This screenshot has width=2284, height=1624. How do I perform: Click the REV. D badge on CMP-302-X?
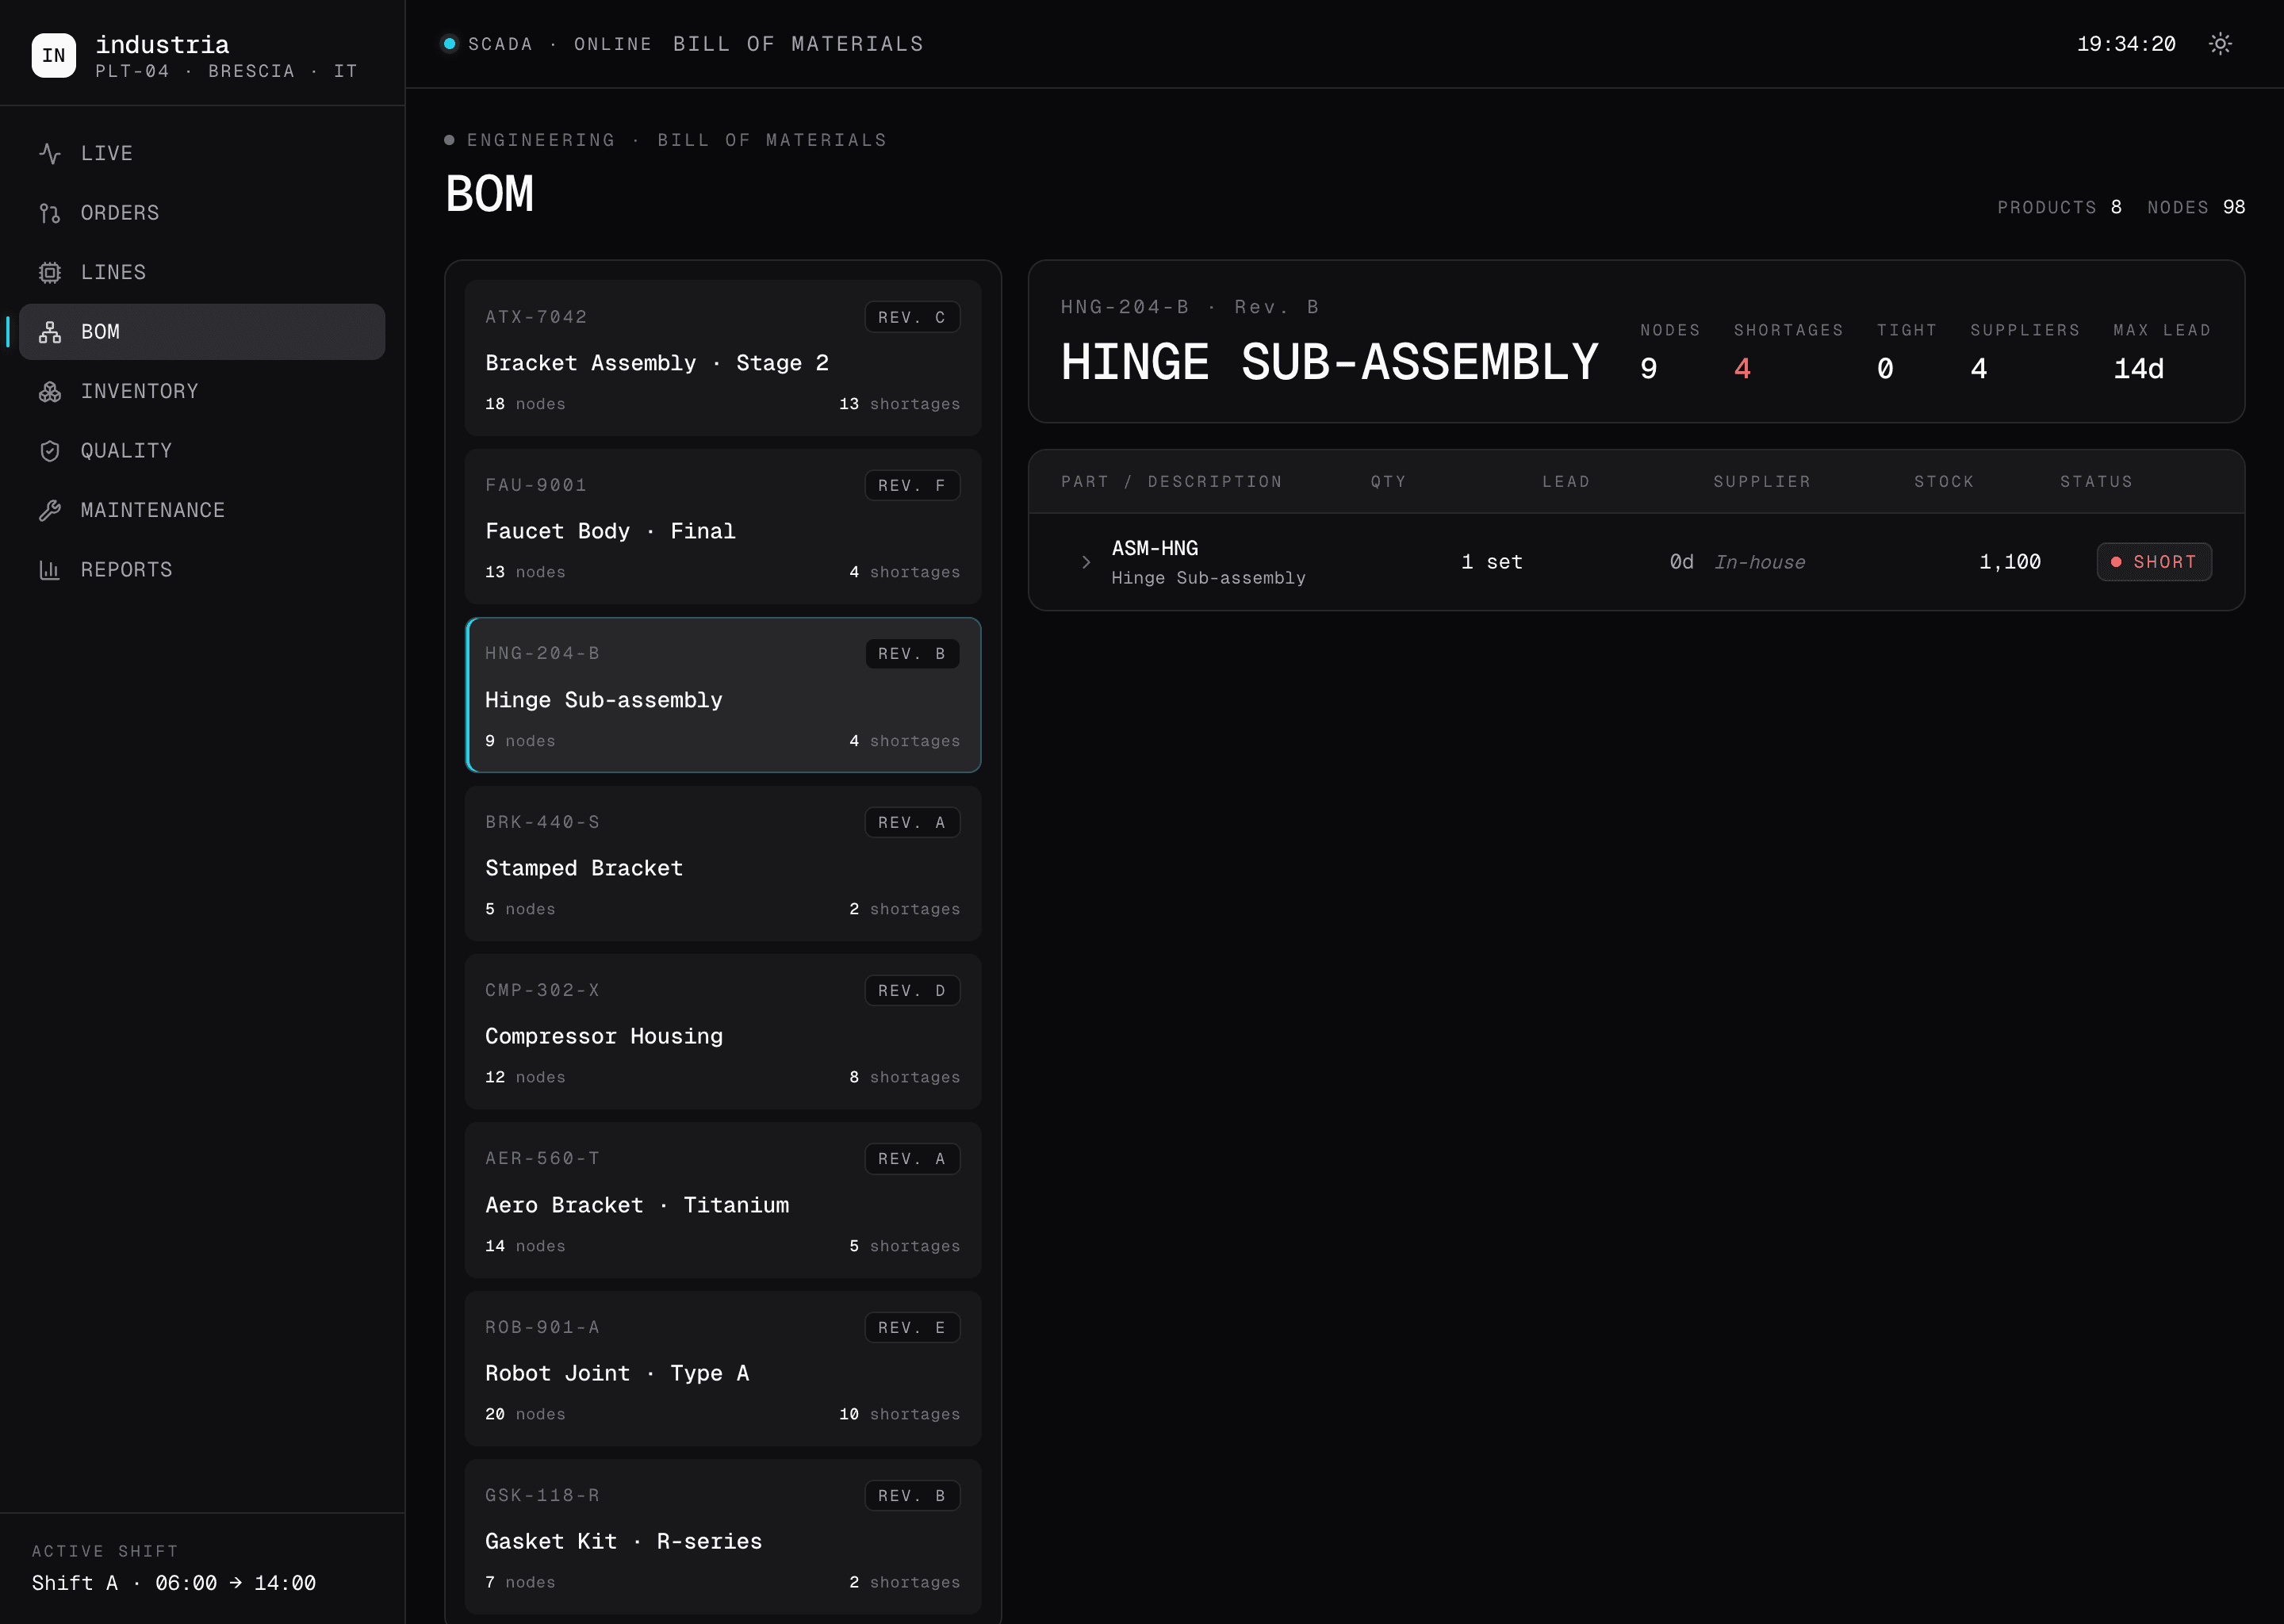[912, 990]
